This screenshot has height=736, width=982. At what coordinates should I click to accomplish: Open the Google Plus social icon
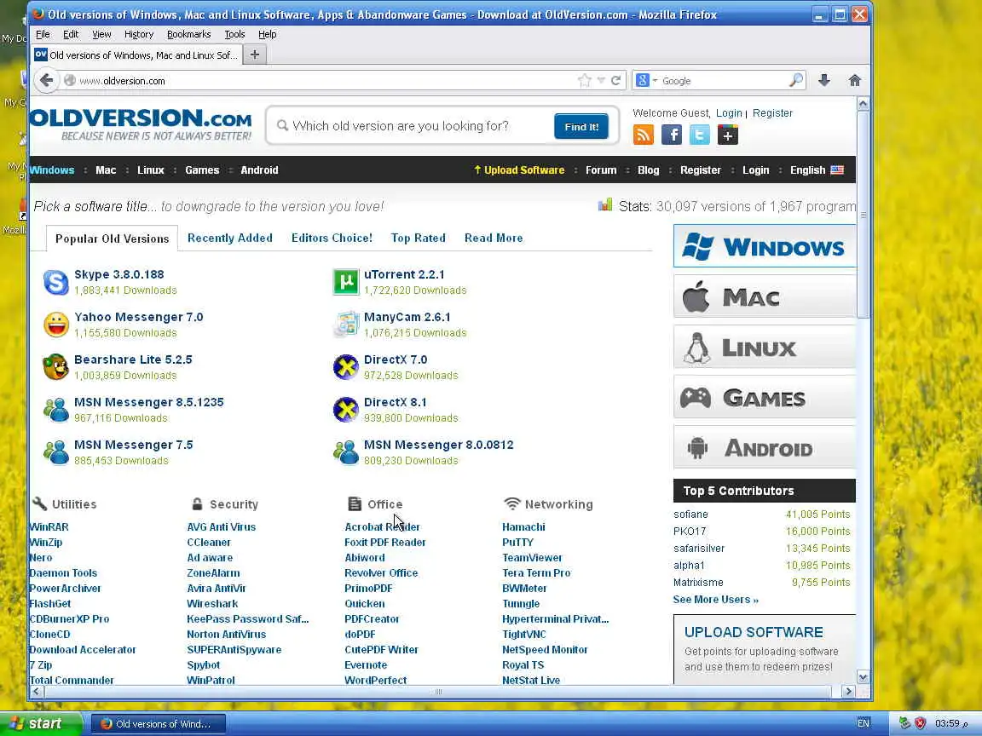click(x=728, y=135)
